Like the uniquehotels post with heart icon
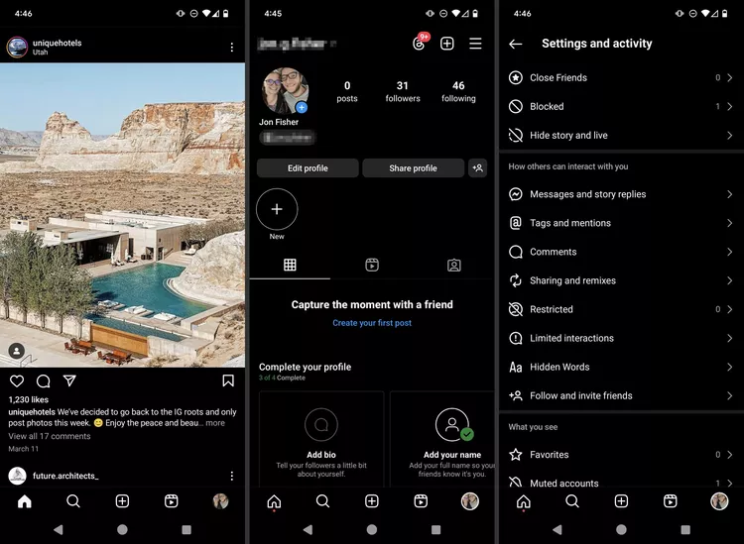Image resolution: width=744 pixels, height=544 pixels. click(x=17, y=381)
